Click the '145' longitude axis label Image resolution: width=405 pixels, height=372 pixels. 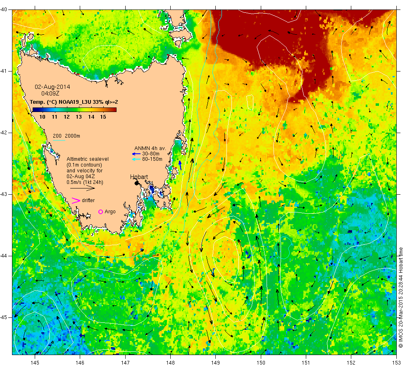pyautogui.click(x=35, y=363)
